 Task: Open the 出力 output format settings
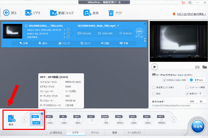pos(12,120)
